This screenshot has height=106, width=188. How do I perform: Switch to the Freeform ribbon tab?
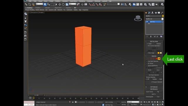(38, 8)
